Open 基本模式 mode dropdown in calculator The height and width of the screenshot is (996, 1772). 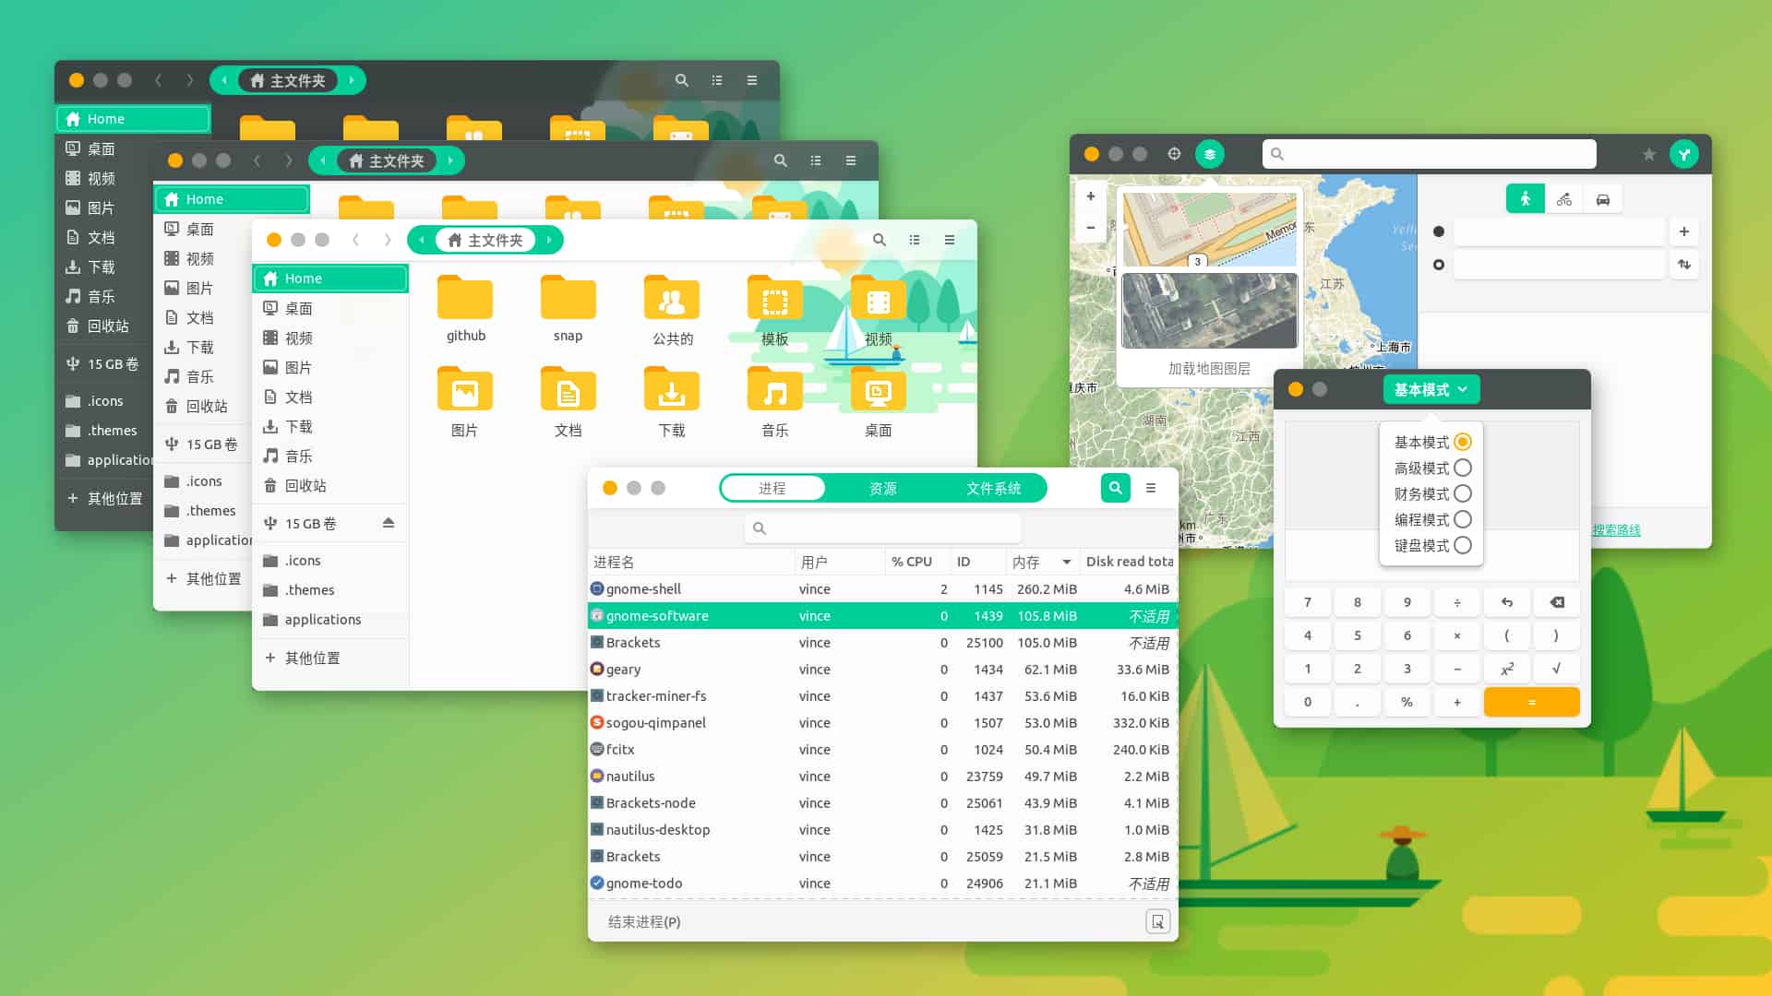(x=1431, y=389)
